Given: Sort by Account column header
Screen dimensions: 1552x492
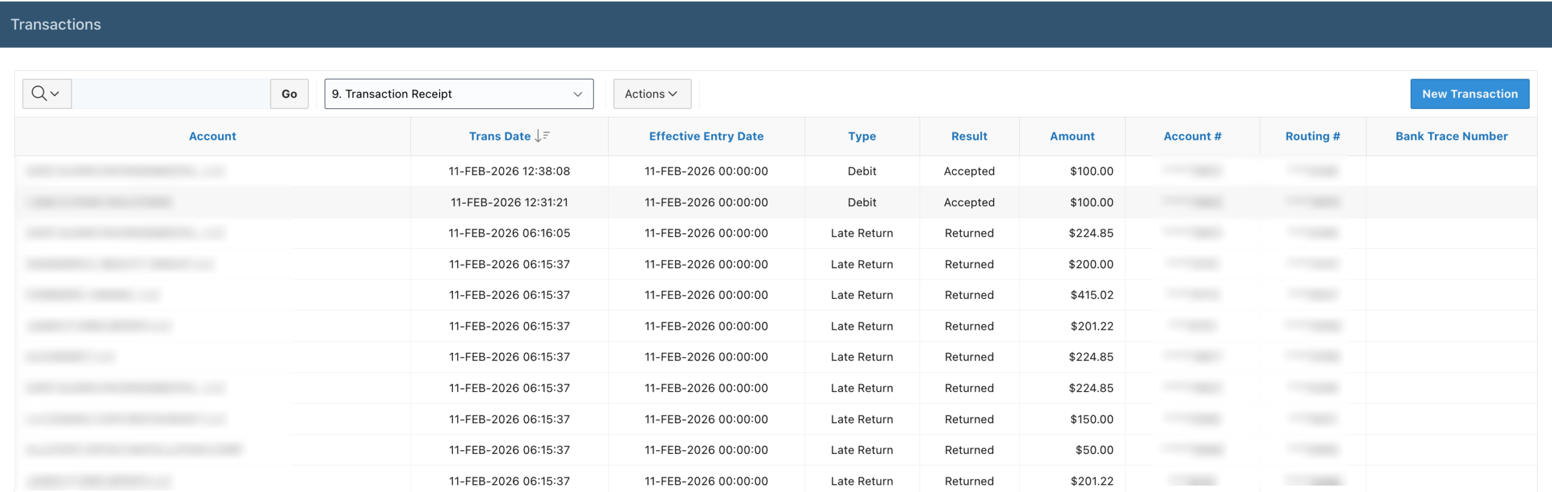Looking at the screenshot, I should 212,136.
